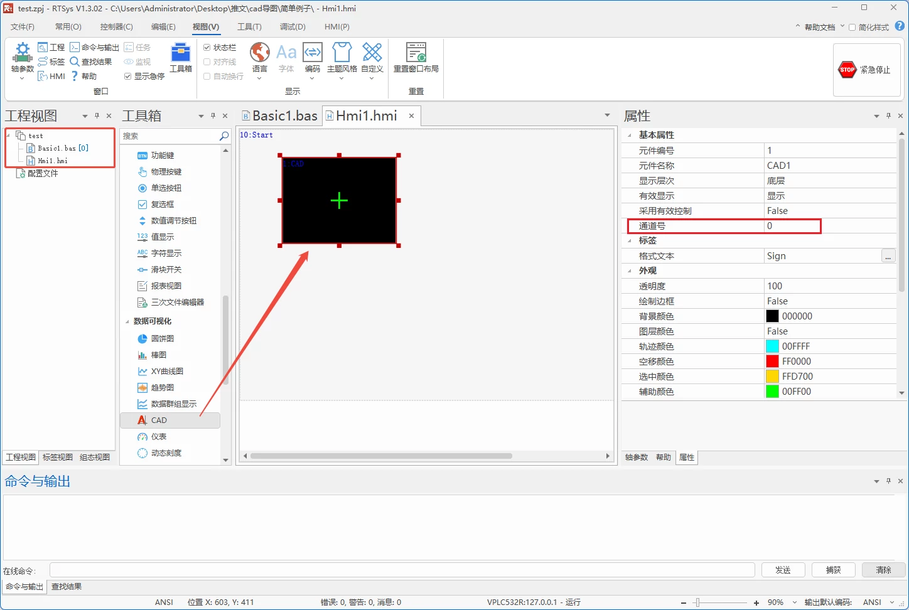Image resolution: width=909 pixels, height=610 pixels.
Task: Click the 自定义 customize icon
Action: pyautogui.click(x=372, y=60)
